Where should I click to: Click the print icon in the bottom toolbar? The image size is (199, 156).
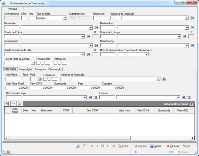[78, 146]
